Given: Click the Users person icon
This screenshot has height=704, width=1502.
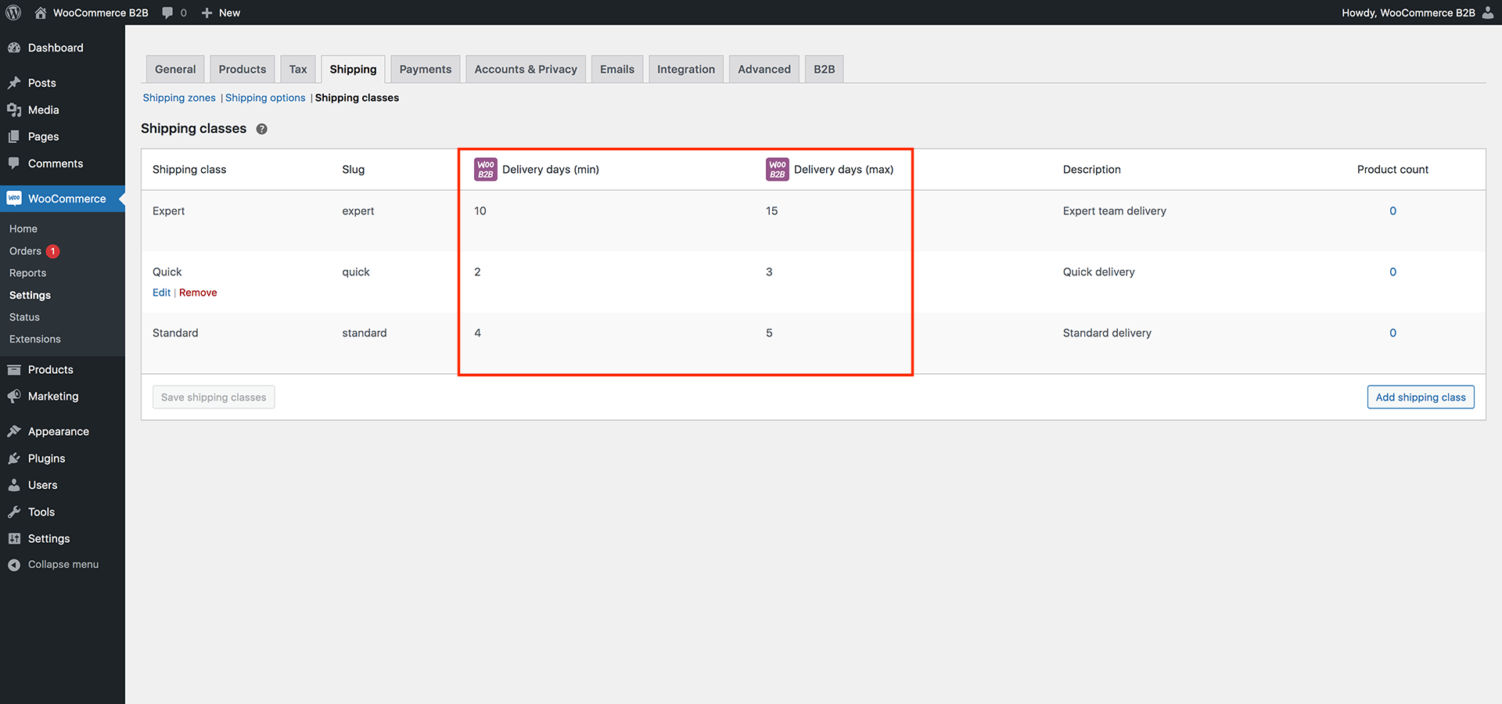Looking at the screenshot, I should (x=14, y=485).
